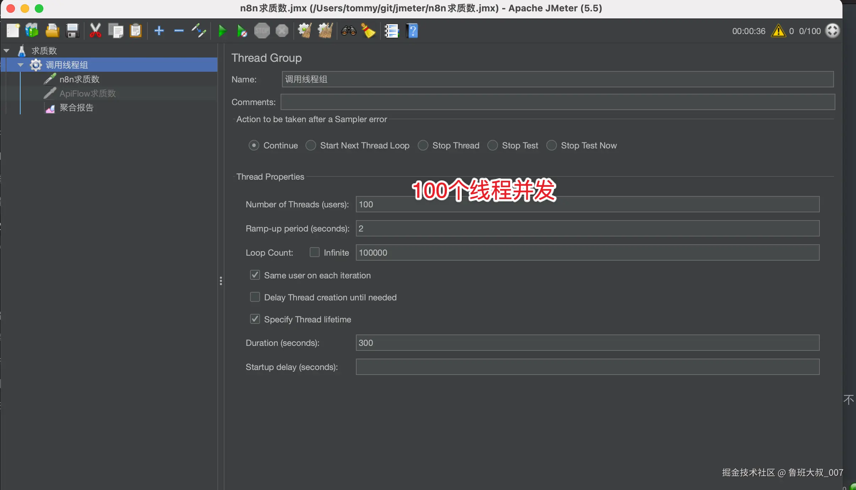Select the 聚合报告 aggregate report item
Viewport: 856px width, 490px height.
click(x=76, y=108)
